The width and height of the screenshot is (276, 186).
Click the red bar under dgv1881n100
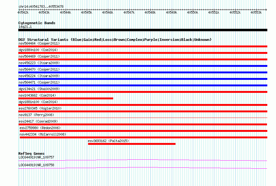[x=143, y=105]
